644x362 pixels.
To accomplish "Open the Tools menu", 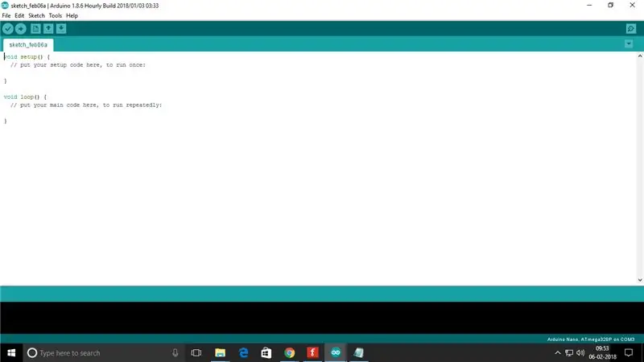I will coord(55,15).
